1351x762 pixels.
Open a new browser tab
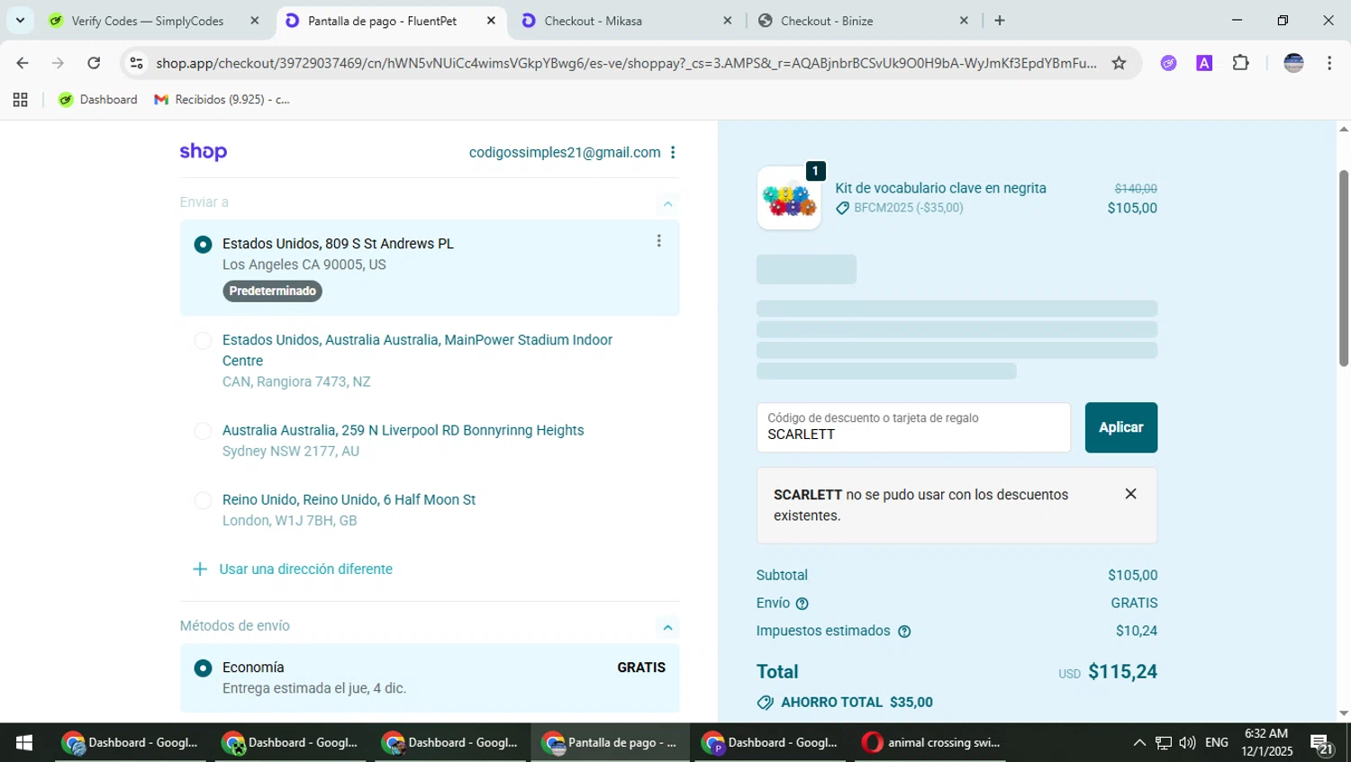(x=1000, y=21)
